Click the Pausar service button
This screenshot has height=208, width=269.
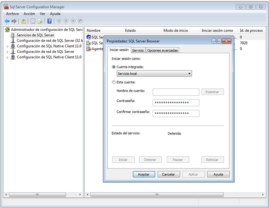(178, 159)
